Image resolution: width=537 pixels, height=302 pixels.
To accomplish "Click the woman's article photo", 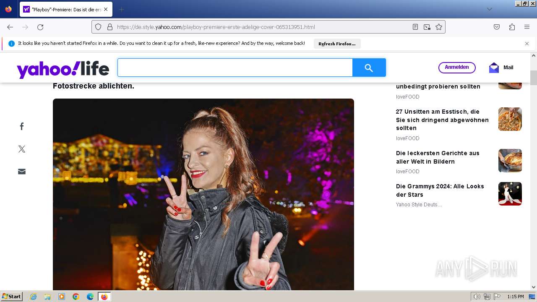I will click(x=203, y=194).
